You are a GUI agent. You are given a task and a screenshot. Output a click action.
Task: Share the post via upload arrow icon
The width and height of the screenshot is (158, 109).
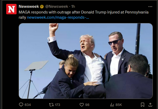click(150, 105)
